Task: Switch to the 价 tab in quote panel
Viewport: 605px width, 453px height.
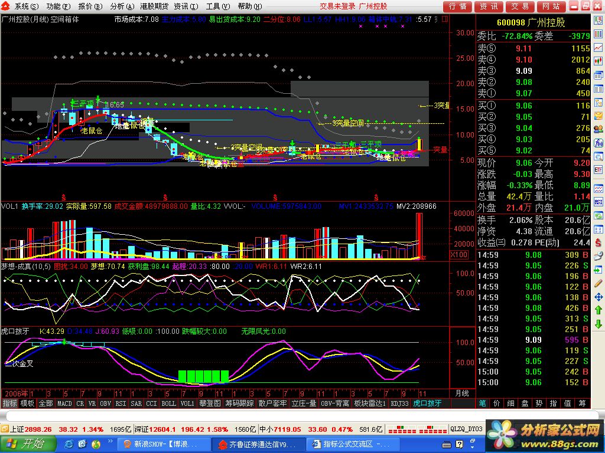Action: click(x=496, y=403)
